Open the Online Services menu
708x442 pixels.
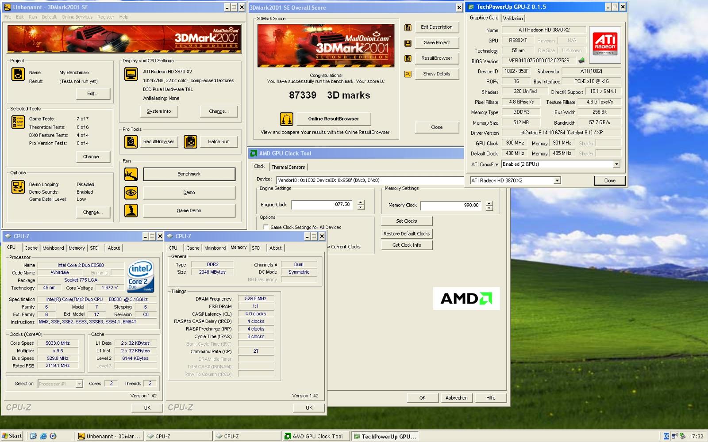77,17
